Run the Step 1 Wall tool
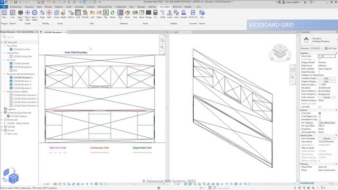The image size is (338, 190). point(20,15)
